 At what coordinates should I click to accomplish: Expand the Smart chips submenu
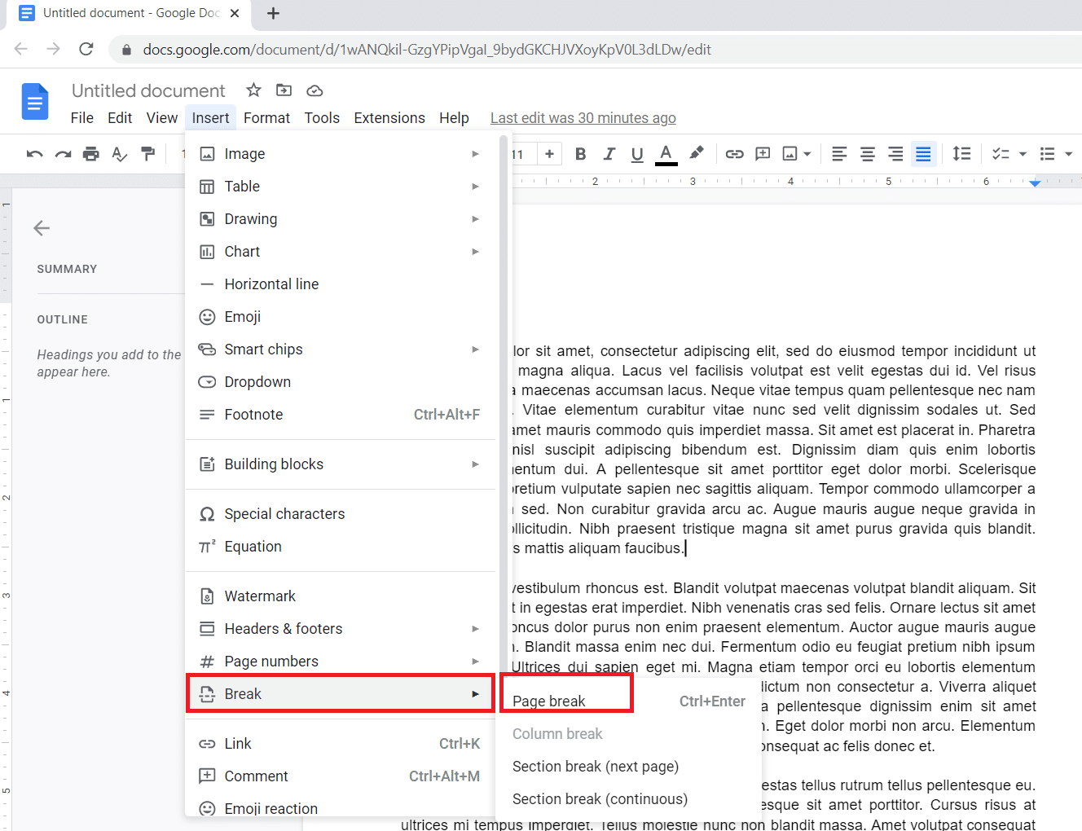[261, 349]
